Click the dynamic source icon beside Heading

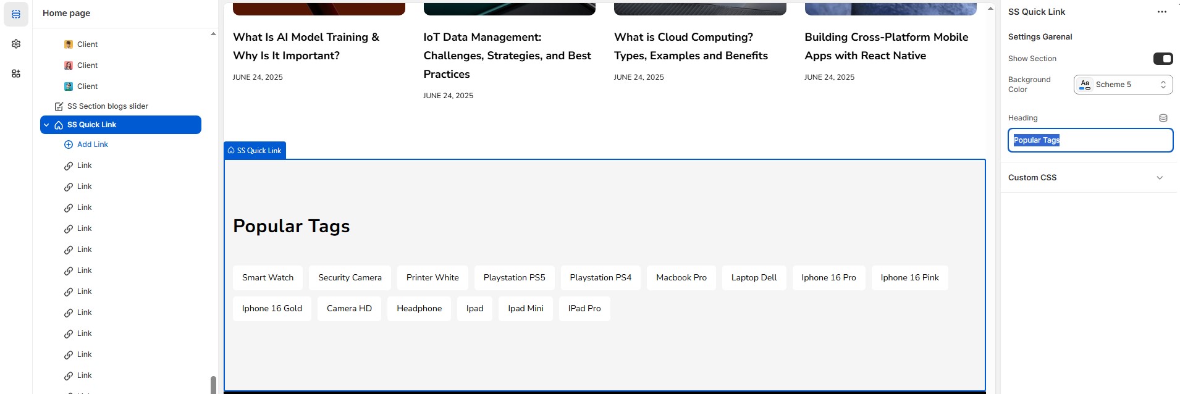coord(1163,118)
